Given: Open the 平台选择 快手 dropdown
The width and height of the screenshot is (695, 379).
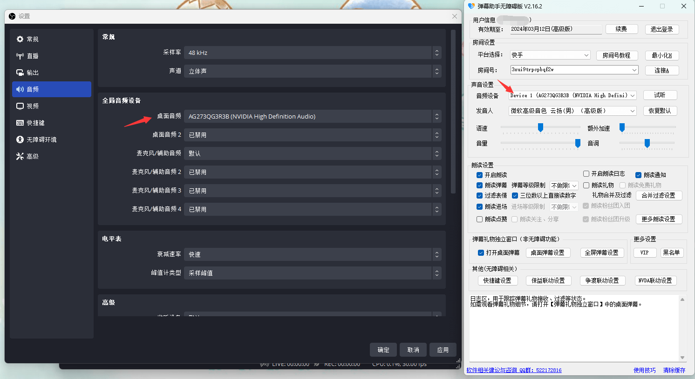Looking at the screenshot, I should click(x=550, y=55).
